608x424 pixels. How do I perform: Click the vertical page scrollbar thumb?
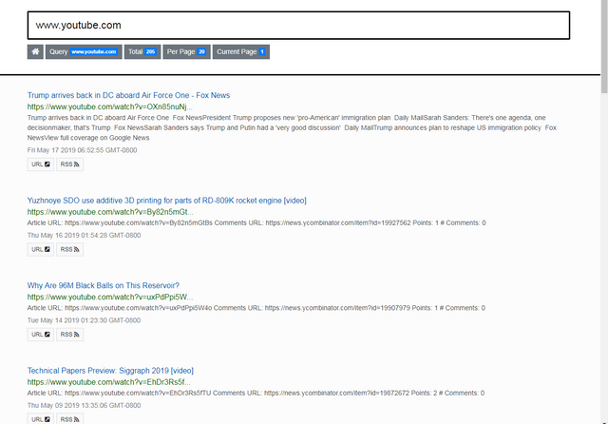tap(604, 47)
